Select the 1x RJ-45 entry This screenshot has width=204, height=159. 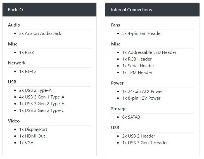pos(27,71)
